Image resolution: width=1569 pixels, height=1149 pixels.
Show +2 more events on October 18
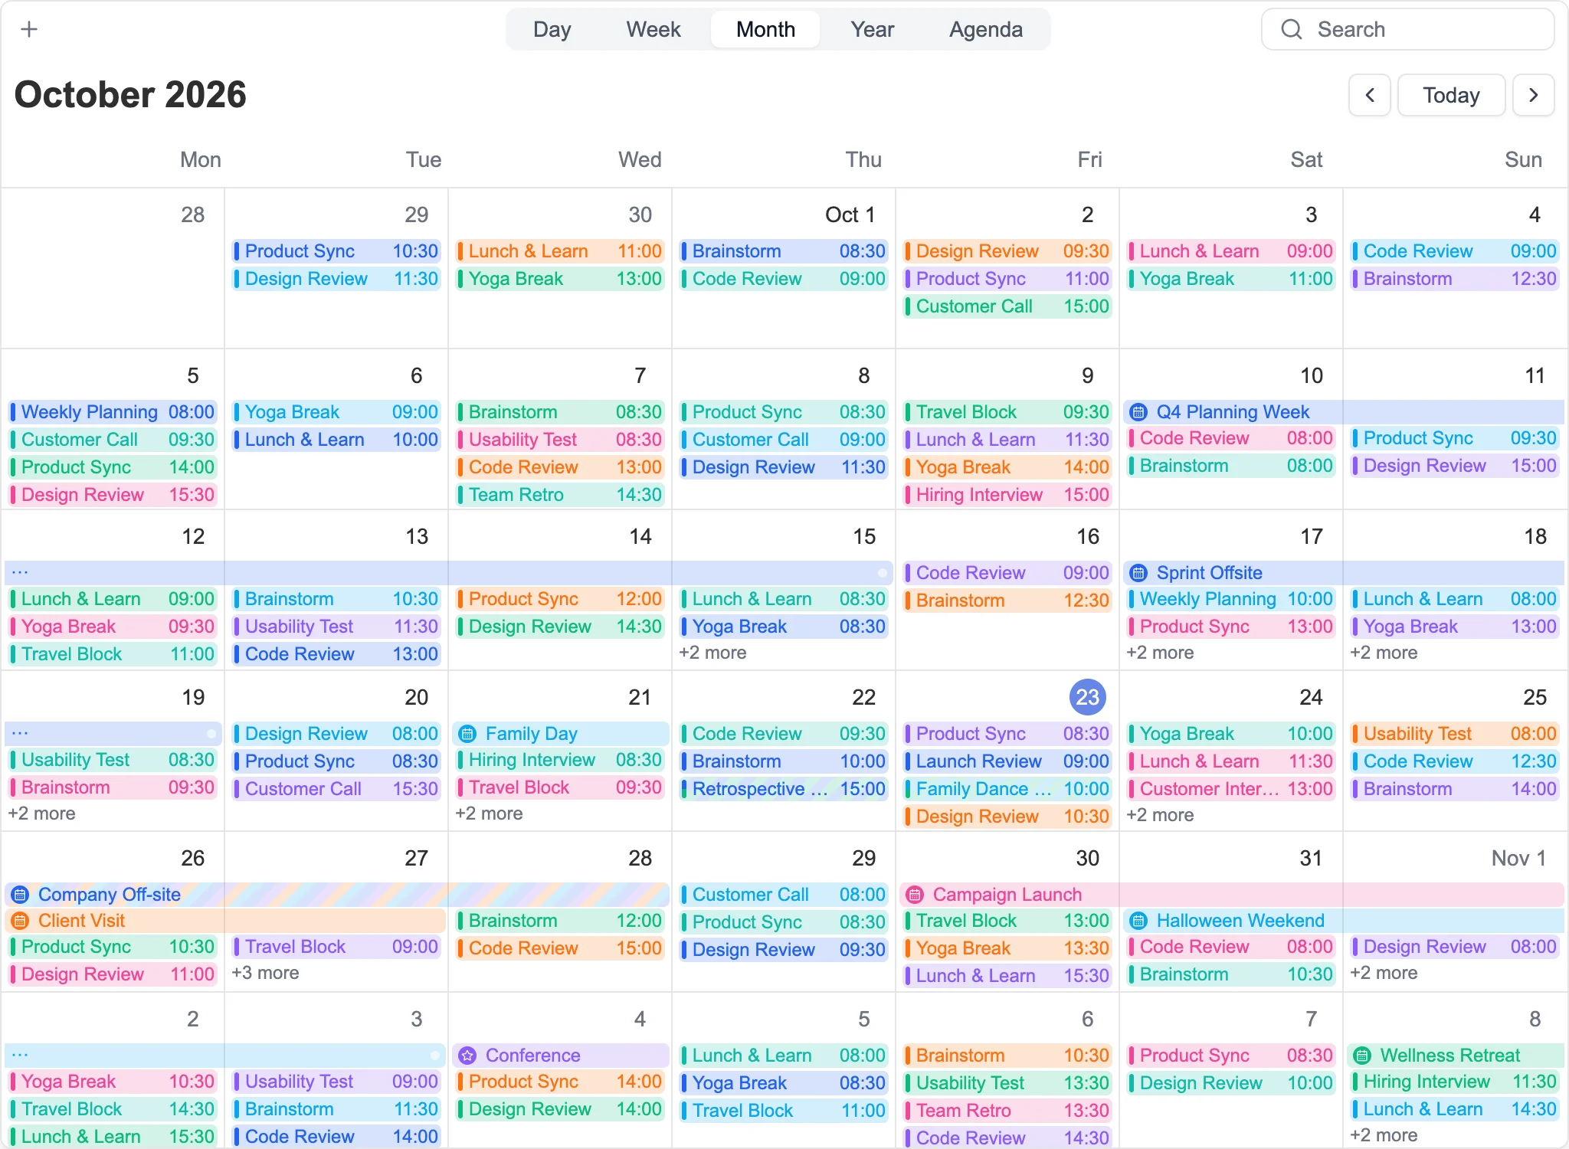pos(1384,653)
